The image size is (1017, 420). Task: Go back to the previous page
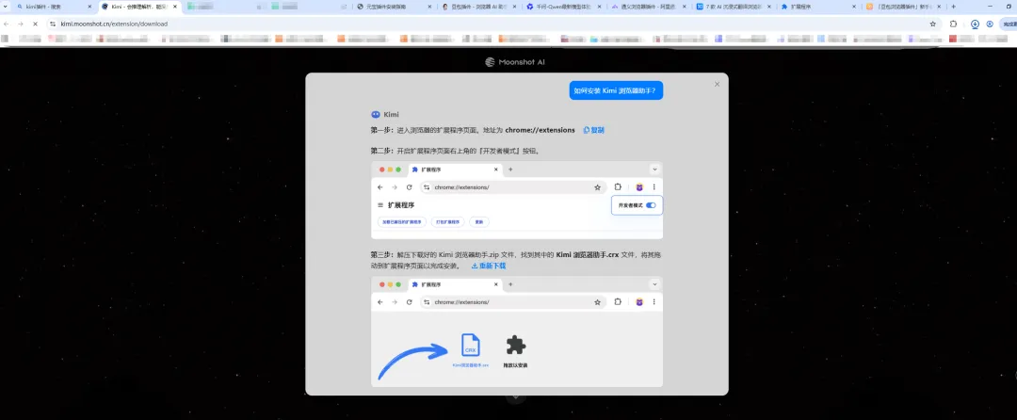pyautogui.click(x=7, y=24)
